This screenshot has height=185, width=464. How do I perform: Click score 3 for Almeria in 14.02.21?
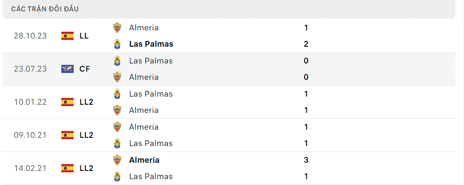306,160
